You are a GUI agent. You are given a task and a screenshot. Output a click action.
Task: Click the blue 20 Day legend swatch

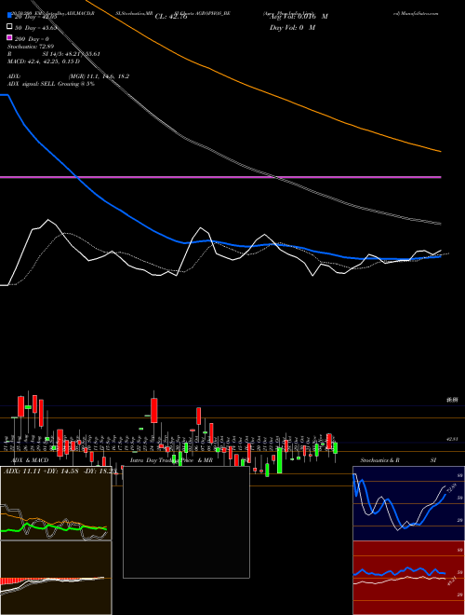10,15
